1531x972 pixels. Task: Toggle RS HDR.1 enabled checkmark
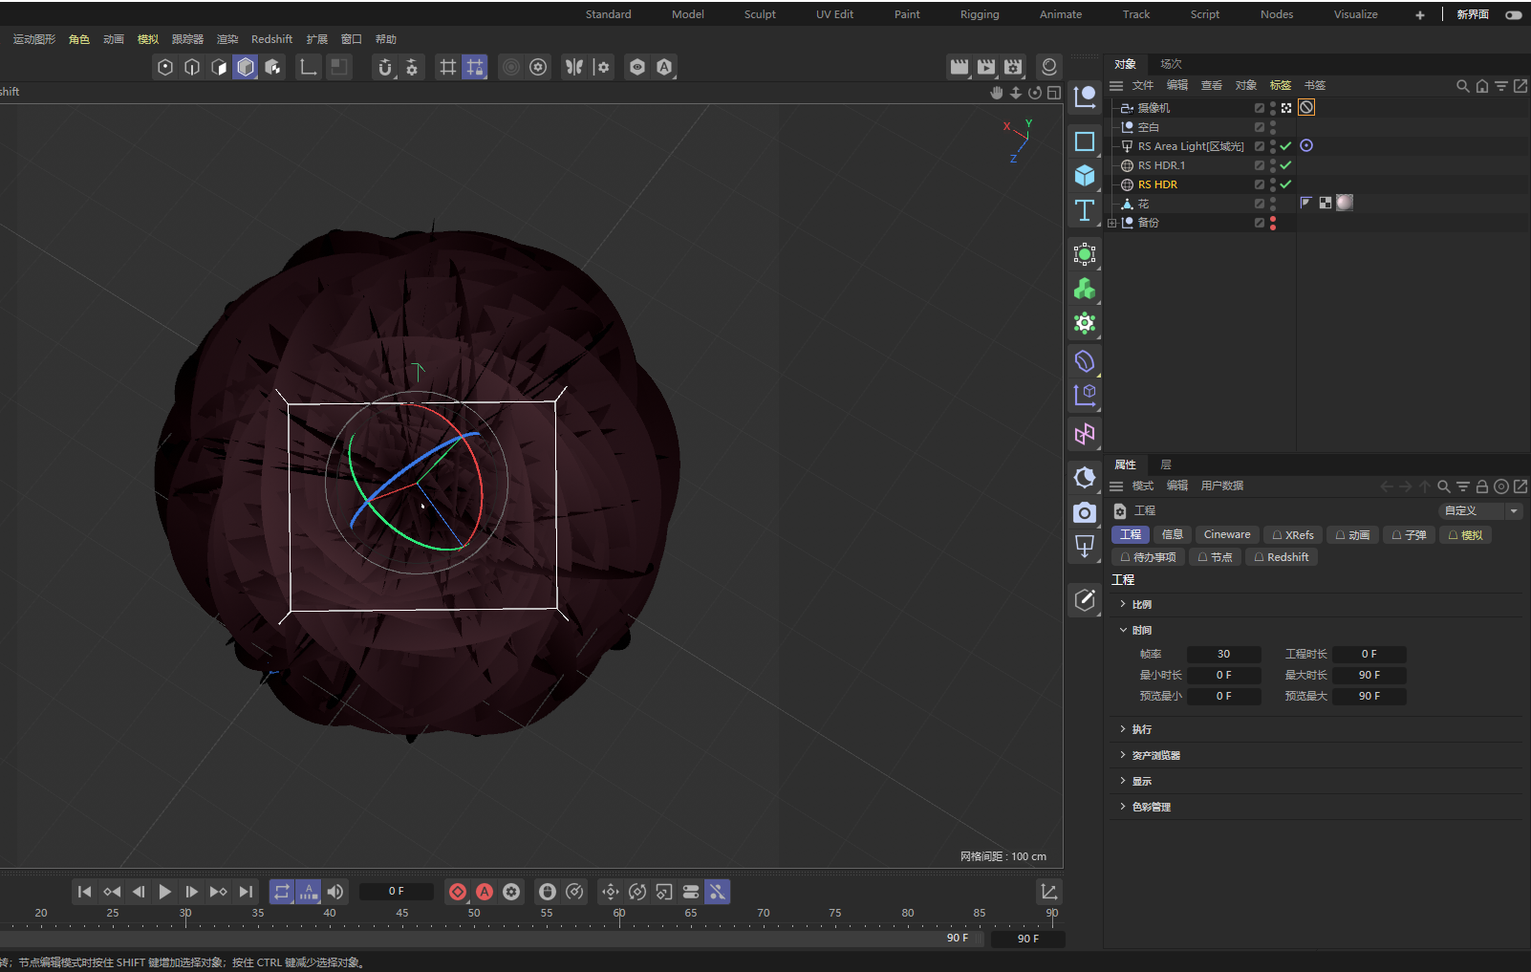1286,165
